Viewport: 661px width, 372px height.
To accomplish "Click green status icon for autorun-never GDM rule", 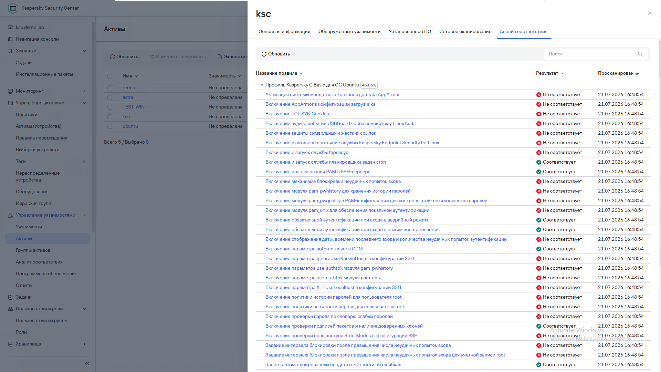I will 539,249.
